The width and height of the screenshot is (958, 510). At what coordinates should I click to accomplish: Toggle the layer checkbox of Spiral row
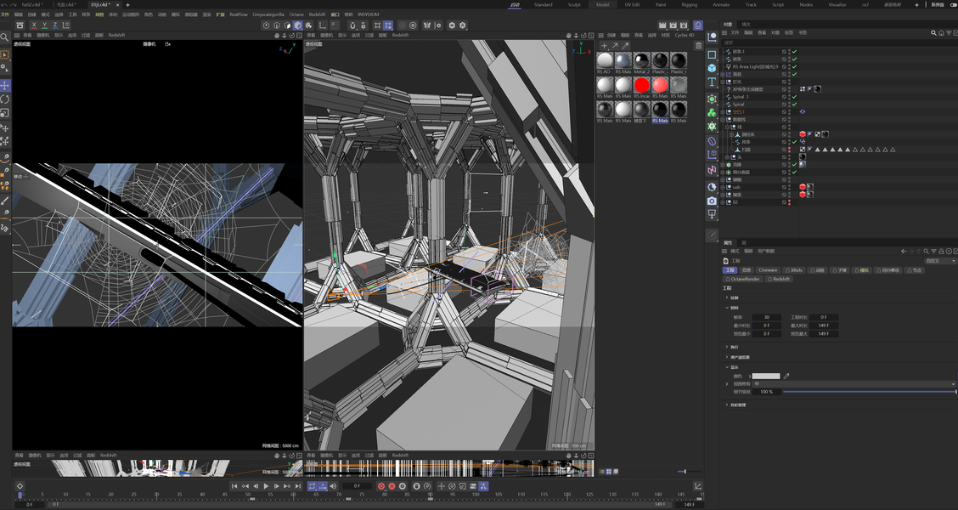click(x=784, y=105)
